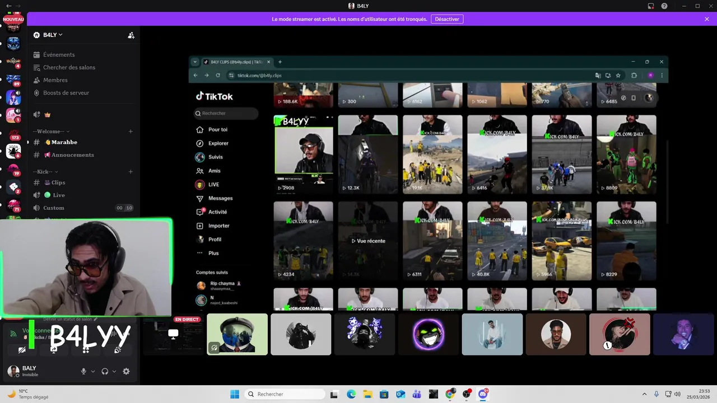Open the Discord invite members icon
The width and height of the screenshot is (717, 403).
pos(131,35)
